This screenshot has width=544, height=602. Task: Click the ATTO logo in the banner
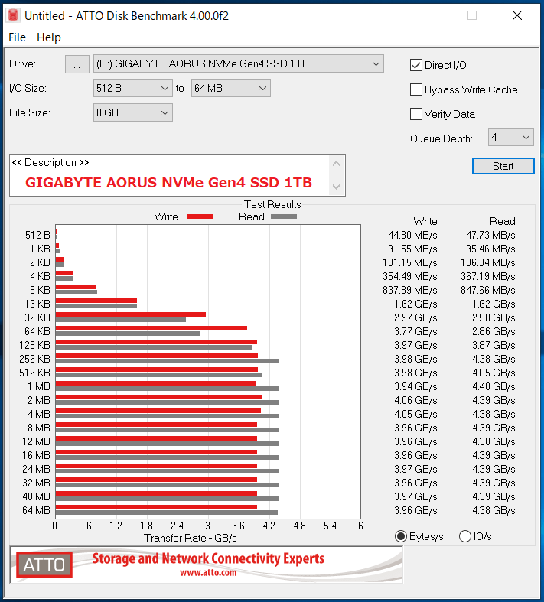coord(44,565)
